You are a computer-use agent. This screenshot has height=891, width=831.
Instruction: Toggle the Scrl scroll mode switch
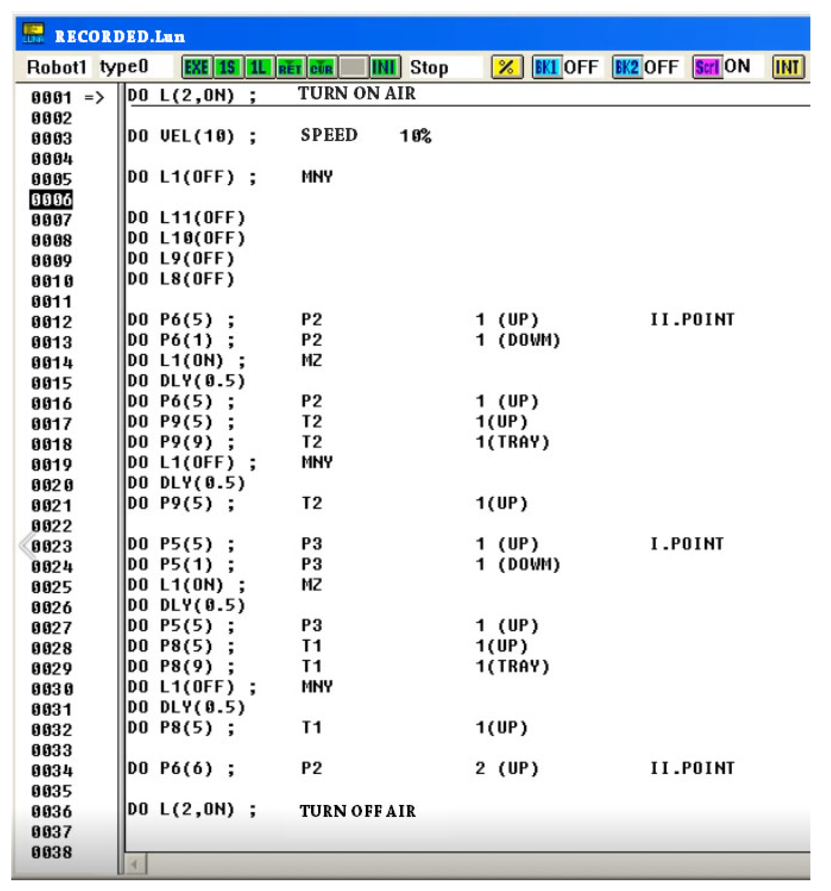(706, 67)
